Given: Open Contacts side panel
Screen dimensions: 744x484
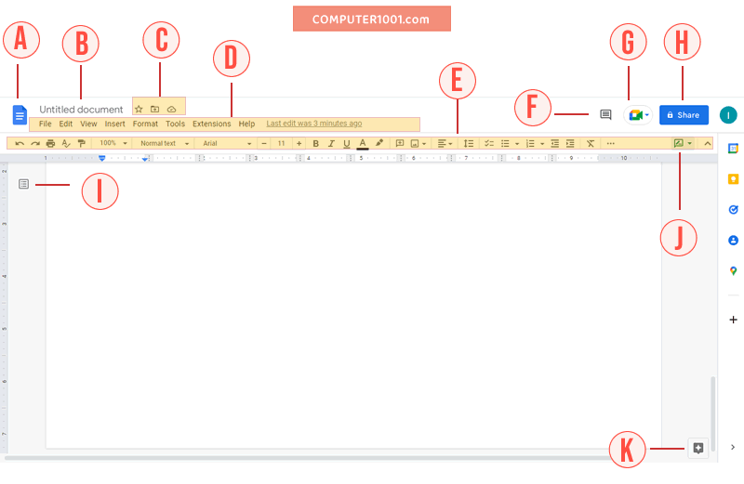Looking at the screenshot, I should [x=733, y=241].
